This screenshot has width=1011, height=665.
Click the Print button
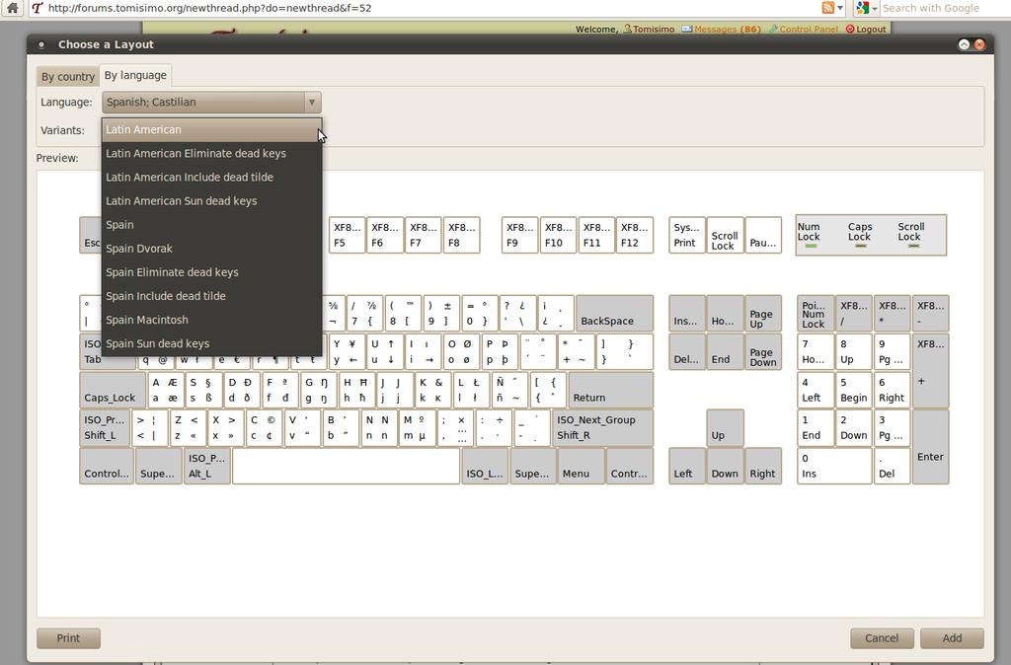[68, 638]
